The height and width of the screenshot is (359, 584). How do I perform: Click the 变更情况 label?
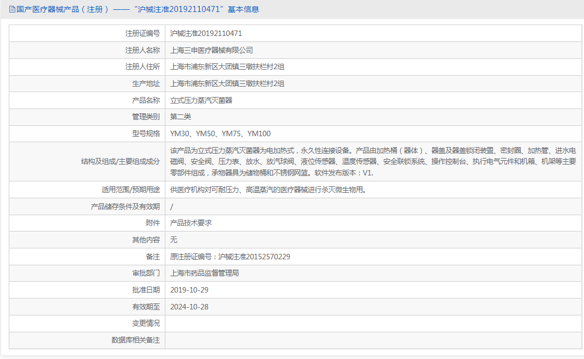pos(146,324)
